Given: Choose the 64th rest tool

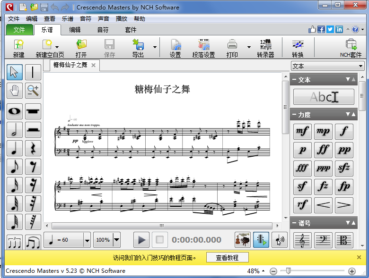Looking at the screenshot, I should coord(33,222).
